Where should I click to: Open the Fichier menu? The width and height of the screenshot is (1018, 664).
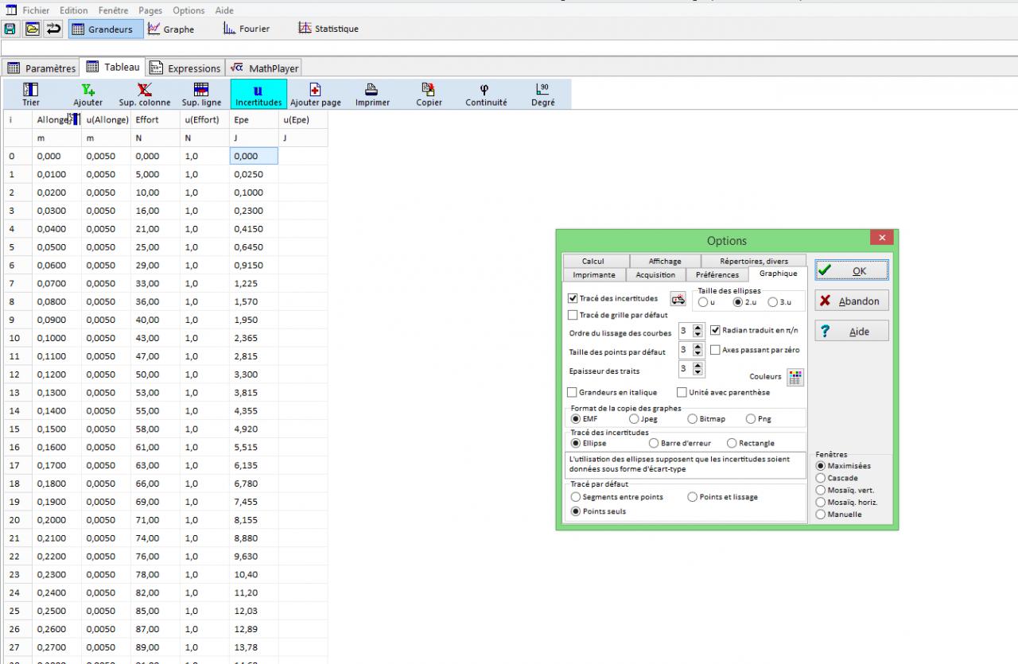click(36, 10)
